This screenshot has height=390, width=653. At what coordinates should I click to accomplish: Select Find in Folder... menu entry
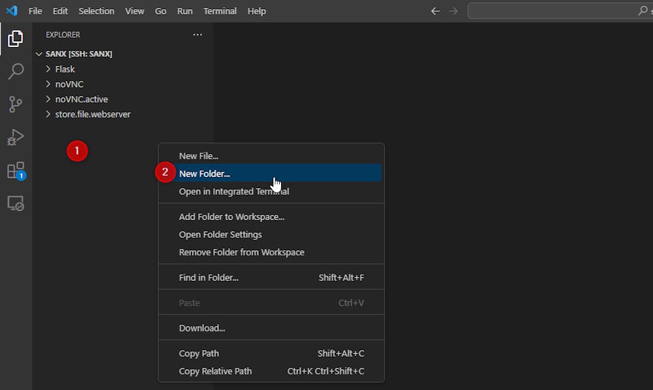(271, 278)
